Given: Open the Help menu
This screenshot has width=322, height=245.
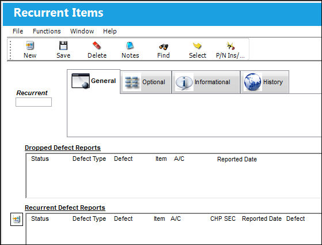Looking at the screenshot, I should (110, 31).
